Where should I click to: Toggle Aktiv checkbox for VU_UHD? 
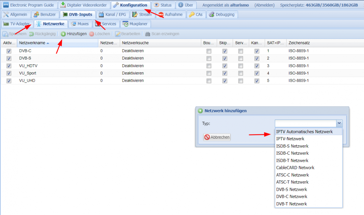[9, 81]
